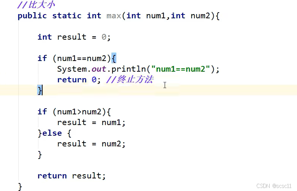The height and width of the screenshot is (191, 297).
Task: Click the string literal "num1==num2"
Action: point(181,69)
